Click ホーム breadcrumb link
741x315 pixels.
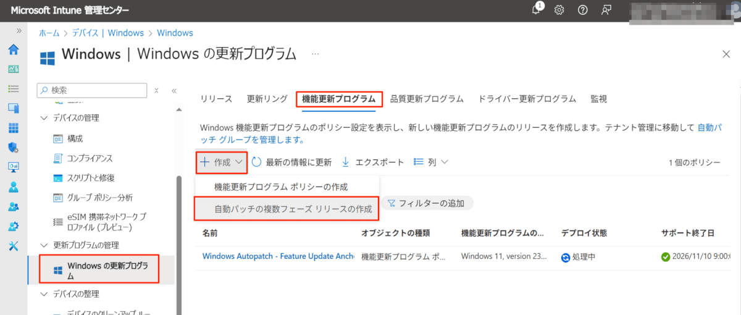49,33
